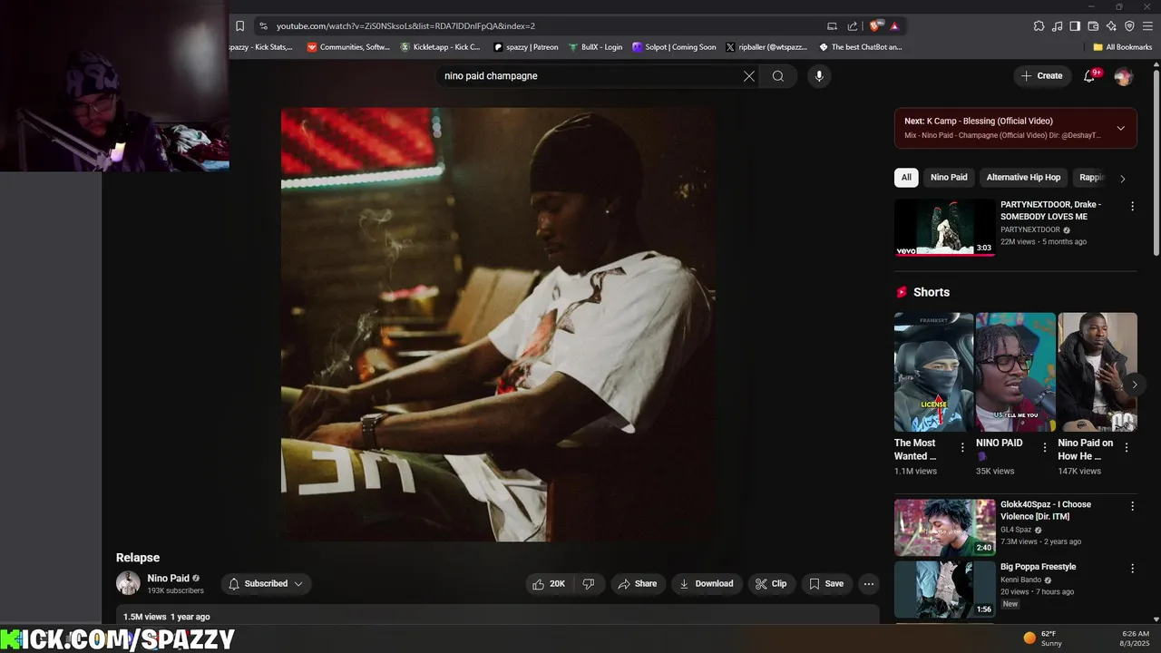Open options menu for SOMEBODY LOVES ME video

click(x=1132, y=207)
